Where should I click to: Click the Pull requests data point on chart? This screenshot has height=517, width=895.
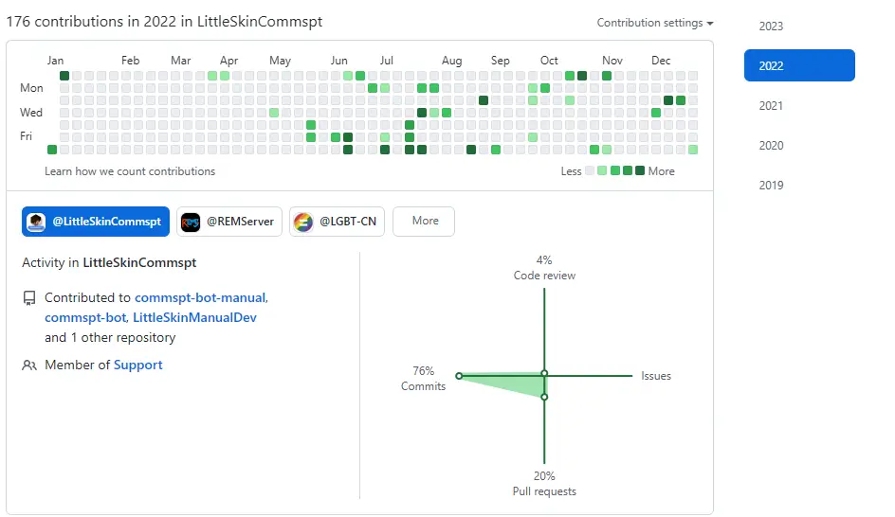544,397
